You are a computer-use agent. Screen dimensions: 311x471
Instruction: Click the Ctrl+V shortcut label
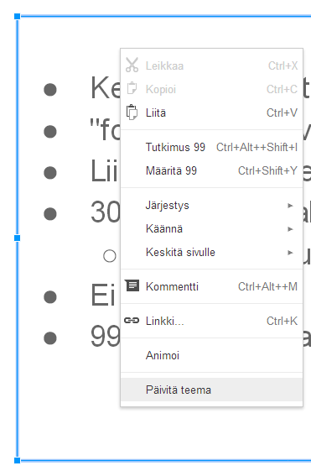pos(282,113)
